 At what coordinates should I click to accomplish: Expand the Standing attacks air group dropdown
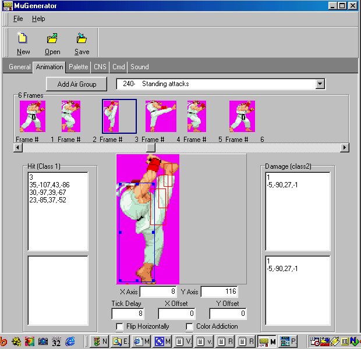point(320,84)
